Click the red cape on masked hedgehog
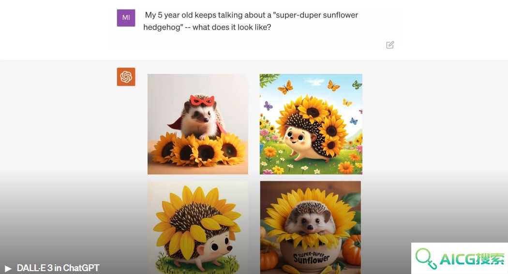 click(175, 123)
